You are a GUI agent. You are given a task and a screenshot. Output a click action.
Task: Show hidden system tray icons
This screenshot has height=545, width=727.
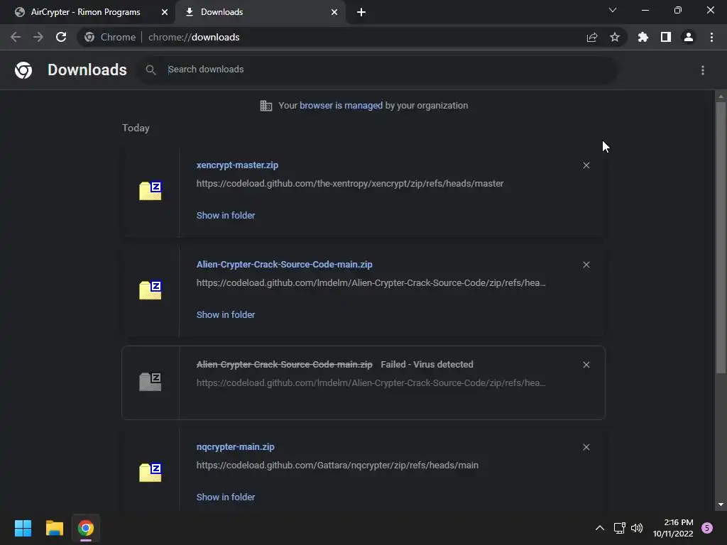click(599, 528)
